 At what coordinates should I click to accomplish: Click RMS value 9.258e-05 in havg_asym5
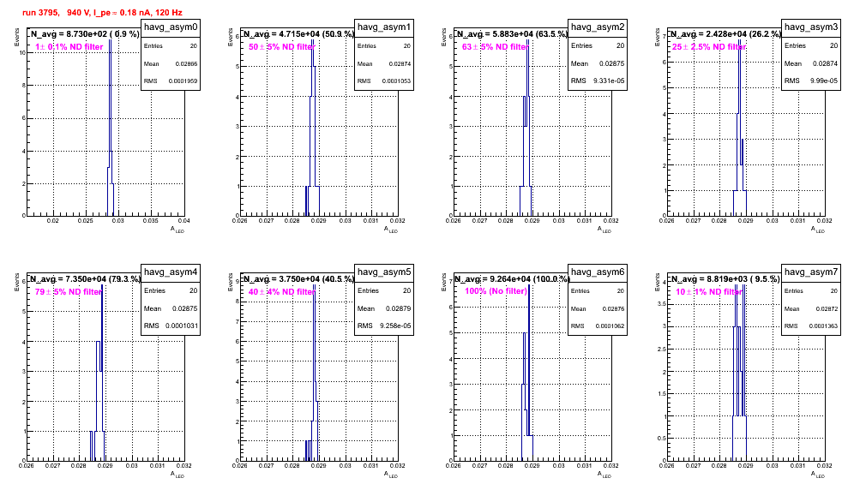pos(395,326)
